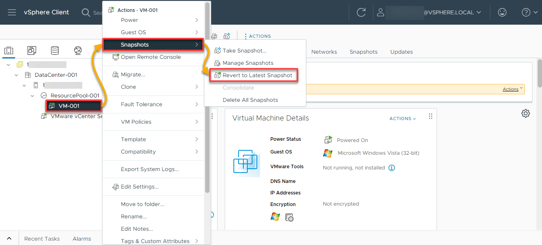542x245 pixels.
Task: Click the VMware Tools info icon
Action: (x=392, y=168)
